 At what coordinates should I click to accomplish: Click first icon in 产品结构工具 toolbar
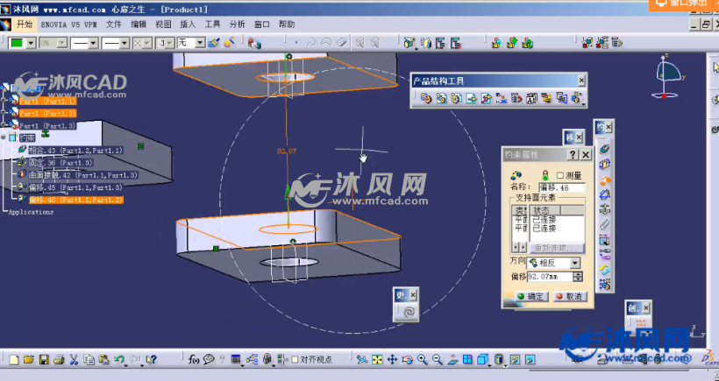click(x=426, y=97)
